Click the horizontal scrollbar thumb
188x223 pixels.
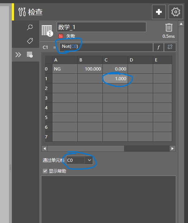(86, 149)
